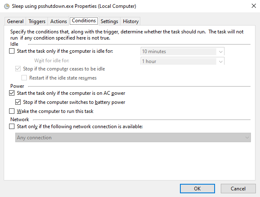Close the Properties dialog window
260x197 pixels.
pyautogui.click(x=253, y=6)
